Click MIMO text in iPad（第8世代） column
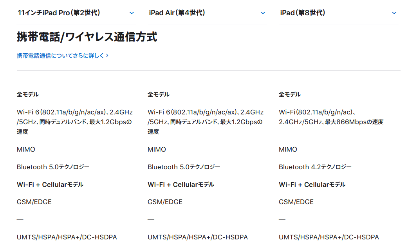Image resolution: width=417 pixels, height=248 pixels. pos(288,149)
